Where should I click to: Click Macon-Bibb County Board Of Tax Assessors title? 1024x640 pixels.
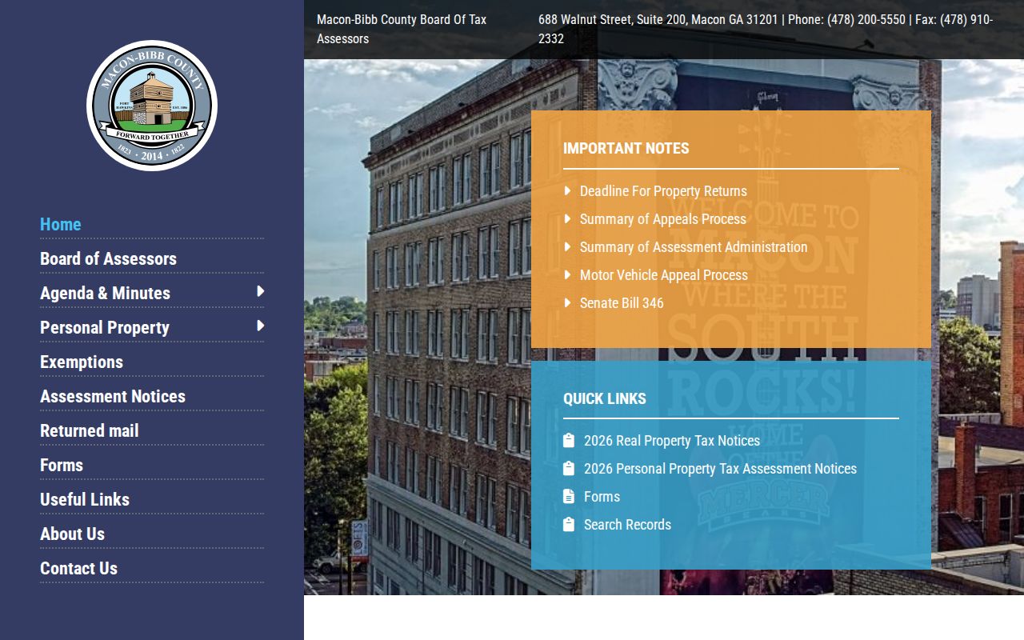pyautogui.click(x=402, y=29)
